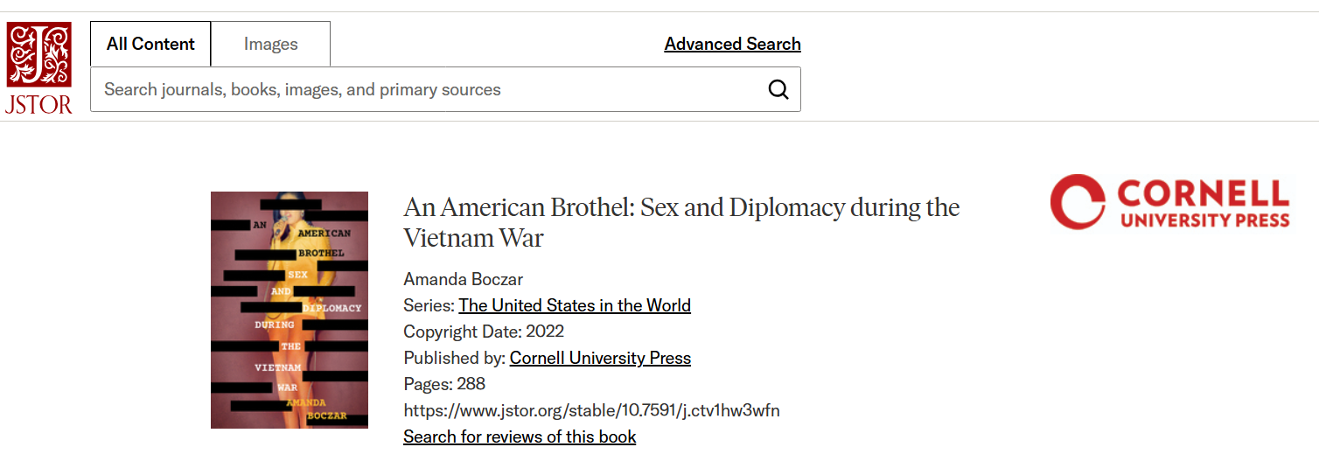Click the stable JSTOR URL text
This screenshot has width=1319, height=461.
point(591,410)
